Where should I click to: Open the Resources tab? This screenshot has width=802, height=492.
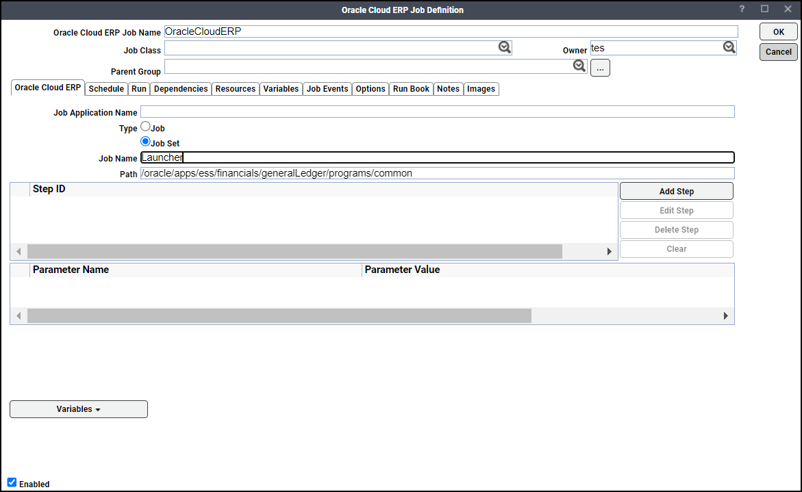[x=236, y=89]
